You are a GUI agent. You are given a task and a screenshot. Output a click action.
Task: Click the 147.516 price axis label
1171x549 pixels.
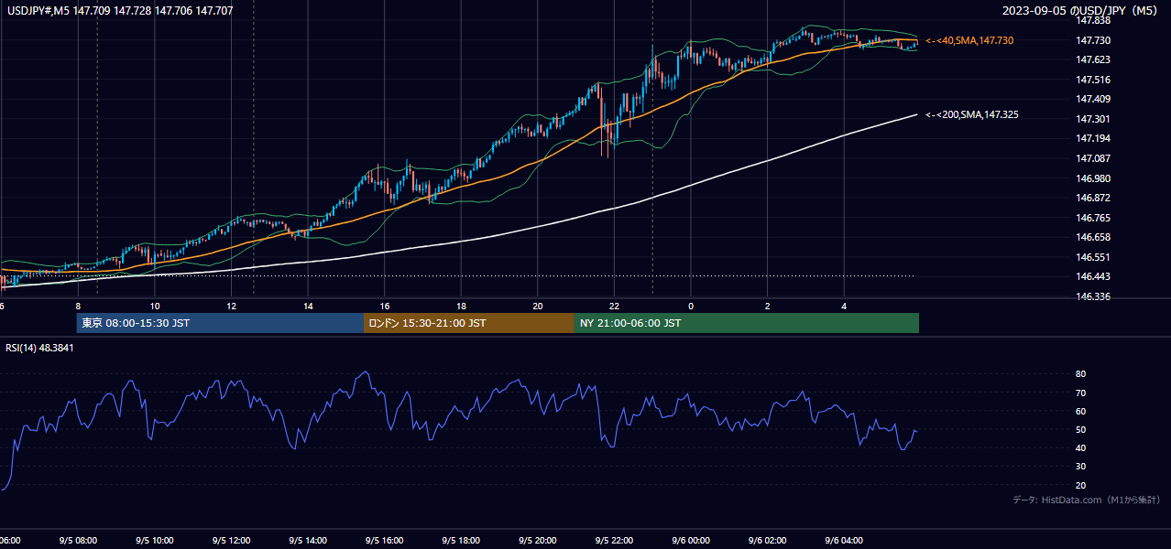1093,80
